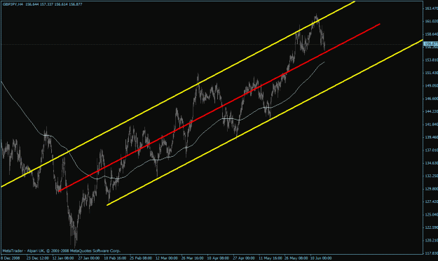Click the 137.01 price axis label
Image resolution: width=438 pixels, height=261 pixels.
point(431,150)
